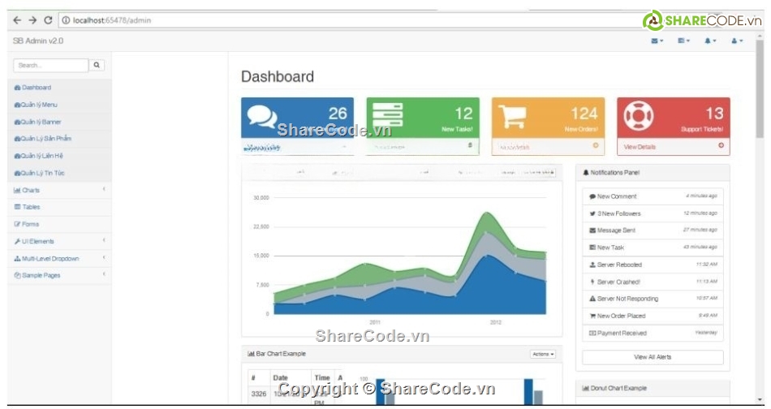Open the alerts bell dropdown
Image resolution: width=771 pixels, height=409 pixels.
pos(710,41)
